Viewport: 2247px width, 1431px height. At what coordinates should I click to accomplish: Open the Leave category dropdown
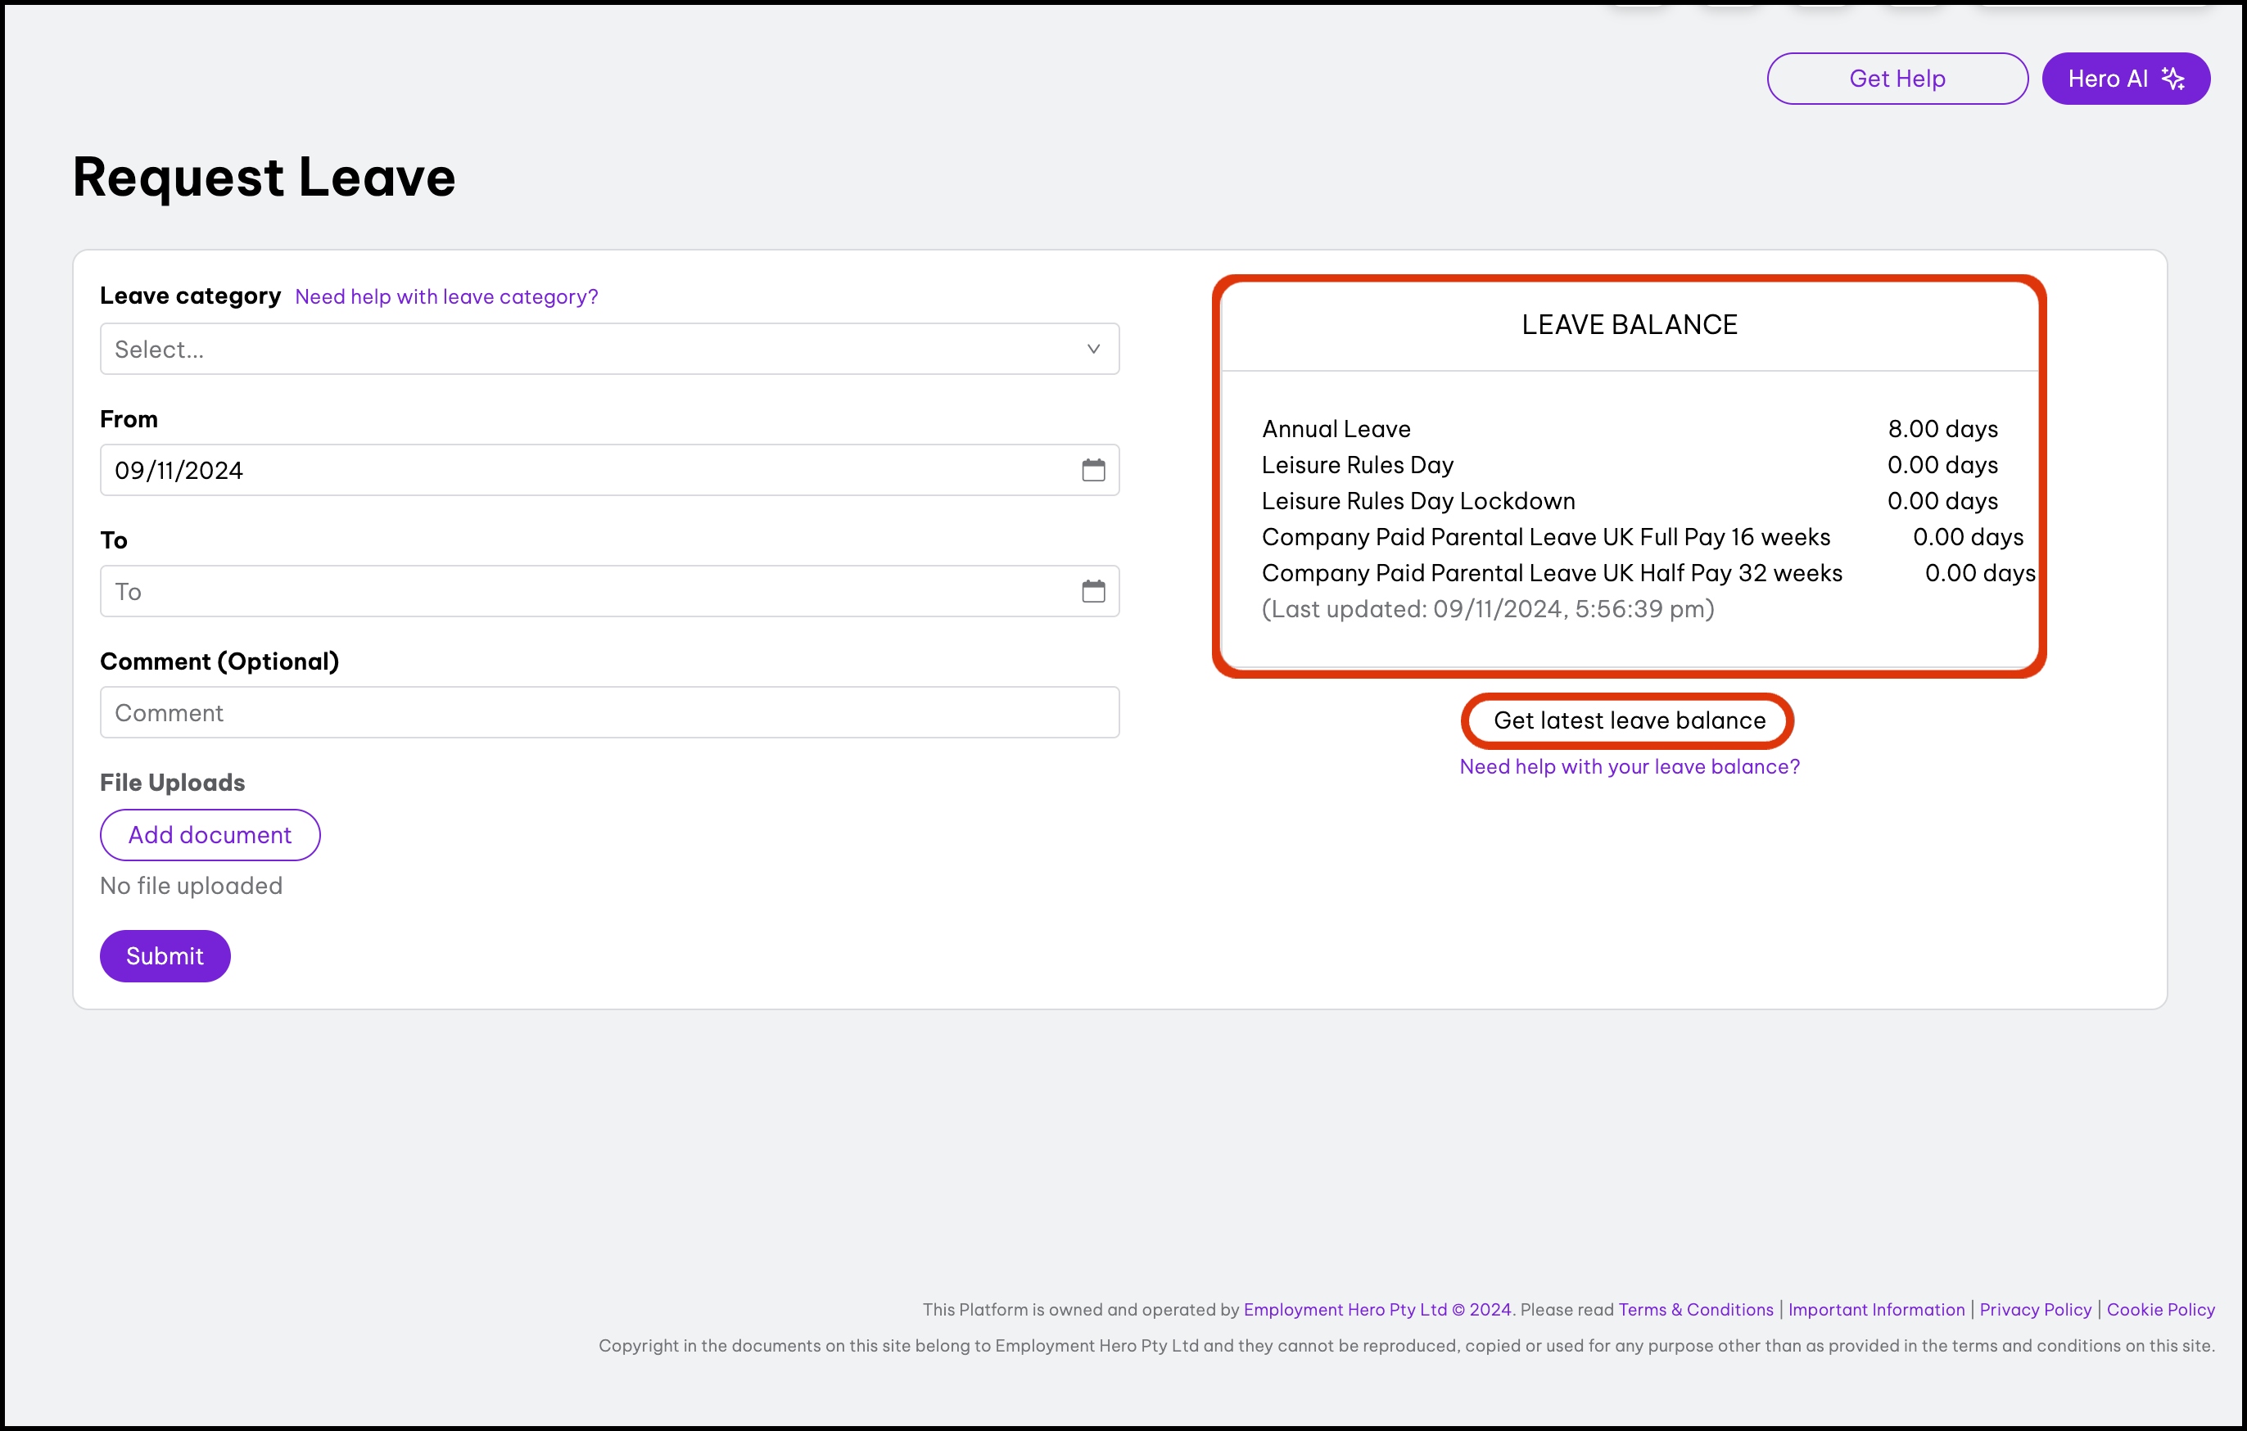click(x=608, y=349)
